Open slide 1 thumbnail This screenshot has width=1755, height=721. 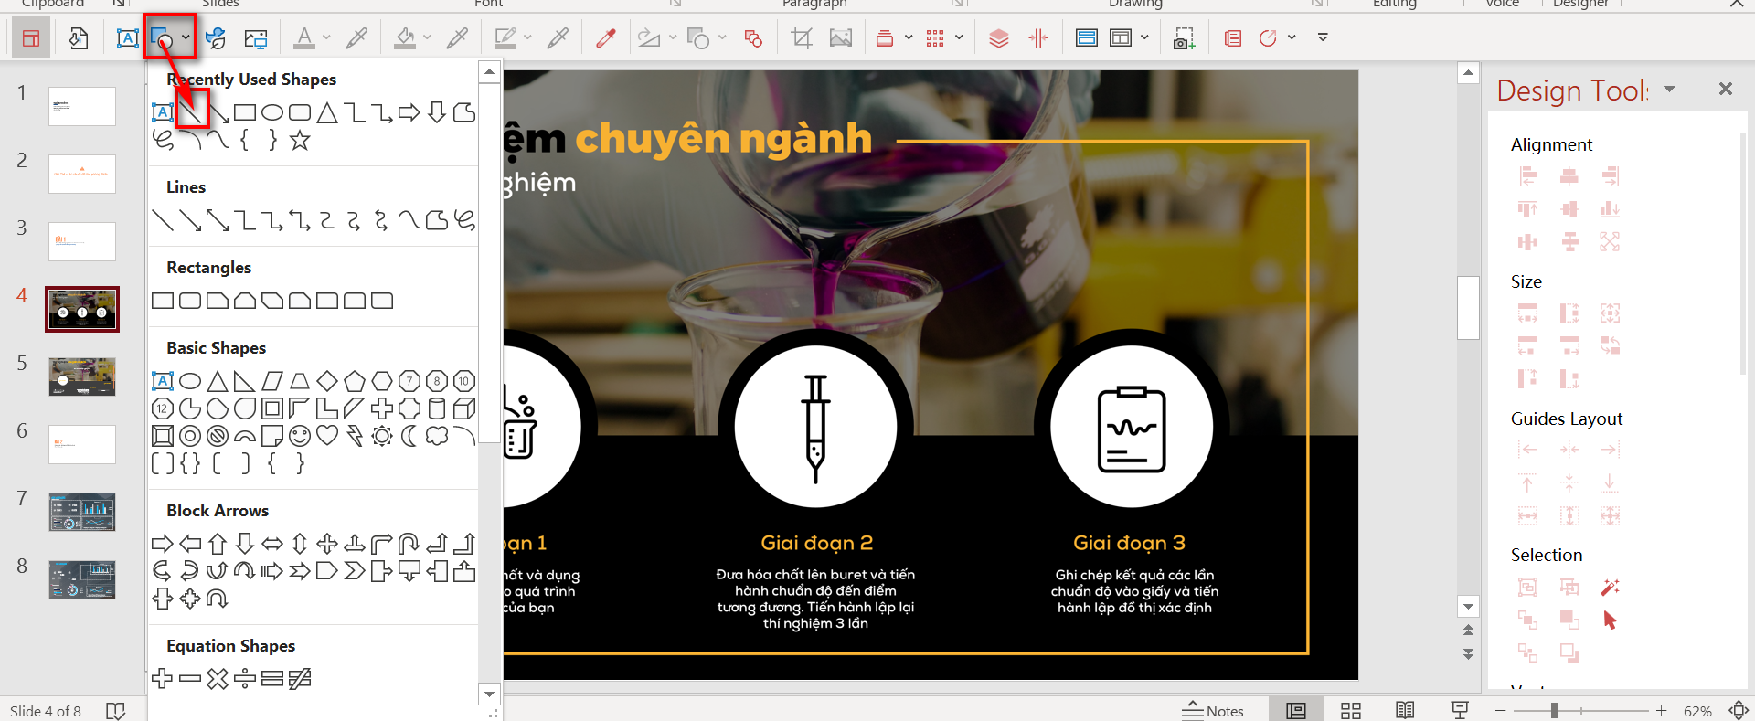(82, 106)
